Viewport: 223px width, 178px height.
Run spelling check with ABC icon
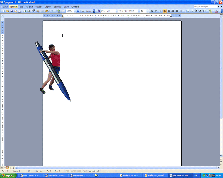tap(33, 11)
